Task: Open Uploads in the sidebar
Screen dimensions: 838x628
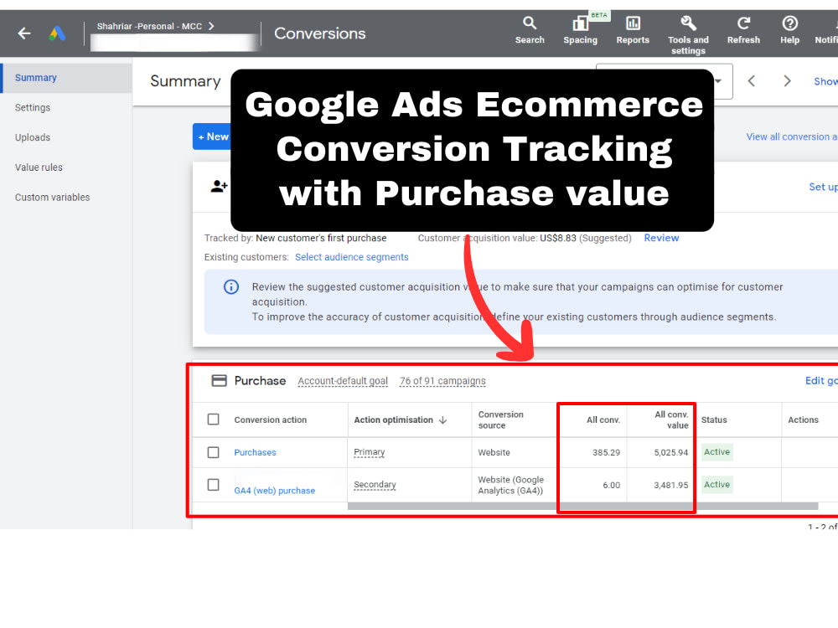Action: tap(33, 138)
